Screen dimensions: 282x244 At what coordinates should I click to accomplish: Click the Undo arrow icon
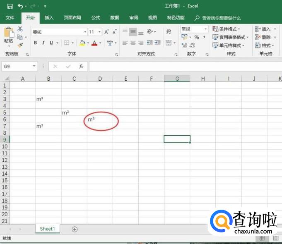click(20, 6)
